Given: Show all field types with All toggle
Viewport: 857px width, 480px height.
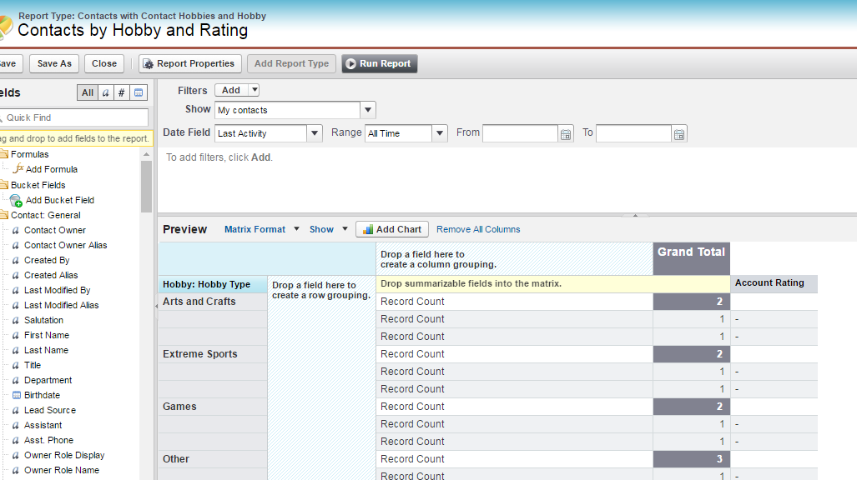Looking at the screenshot, I should pos(88,92).
